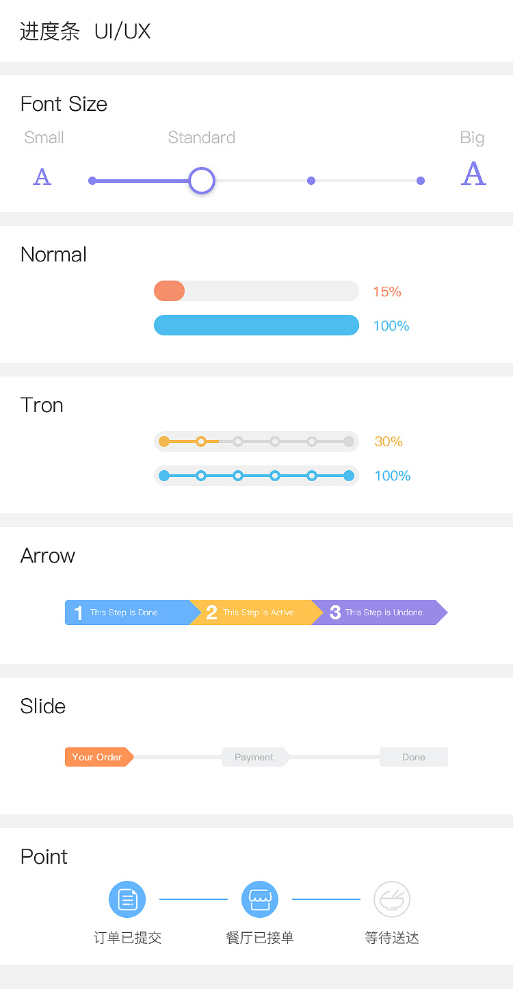Viewport: 513px width, 989px height.
Task: Click the order submitted document icon
Action: tap(127, 899)
